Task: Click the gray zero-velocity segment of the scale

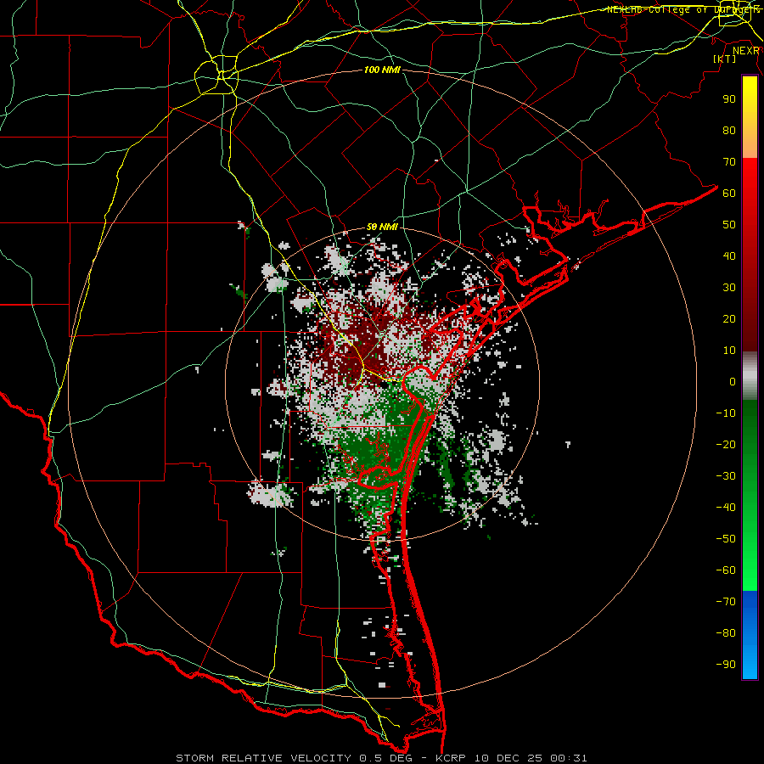Action: tap(750, 376)
